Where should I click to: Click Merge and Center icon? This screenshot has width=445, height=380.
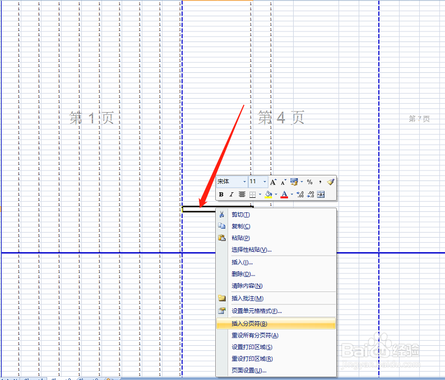click(321, 194)
